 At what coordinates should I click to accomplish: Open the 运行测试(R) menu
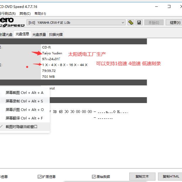8,14
